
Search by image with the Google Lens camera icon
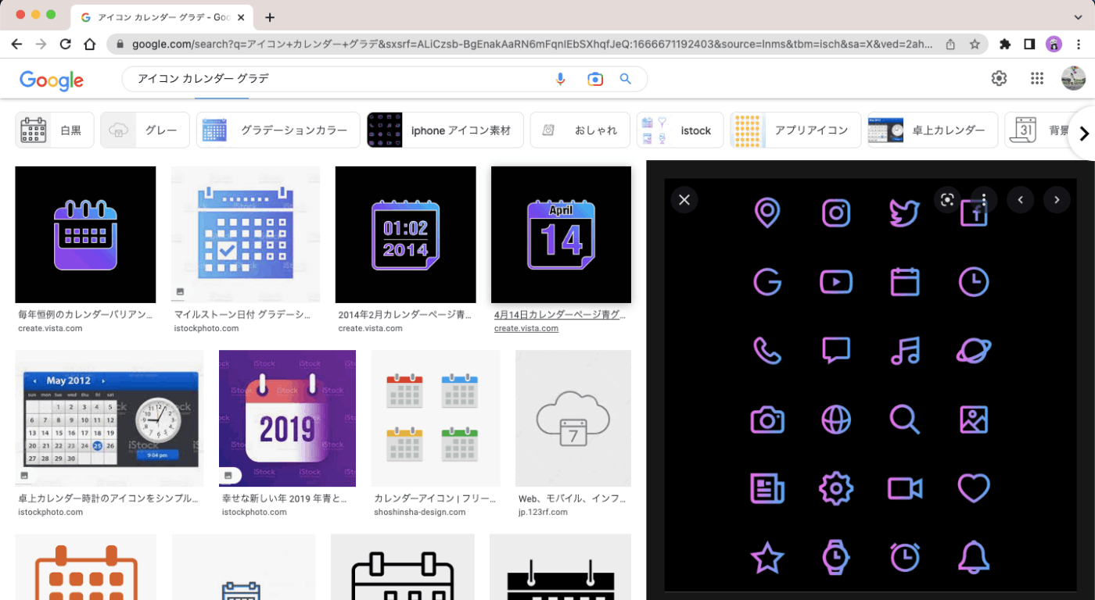pos(595,79)
